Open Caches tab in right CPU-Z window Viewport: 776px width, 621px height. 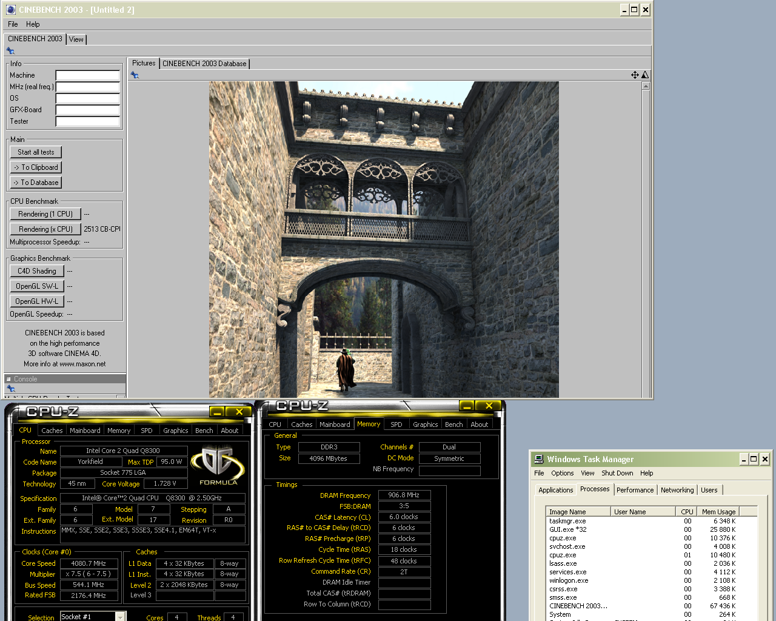302,425
